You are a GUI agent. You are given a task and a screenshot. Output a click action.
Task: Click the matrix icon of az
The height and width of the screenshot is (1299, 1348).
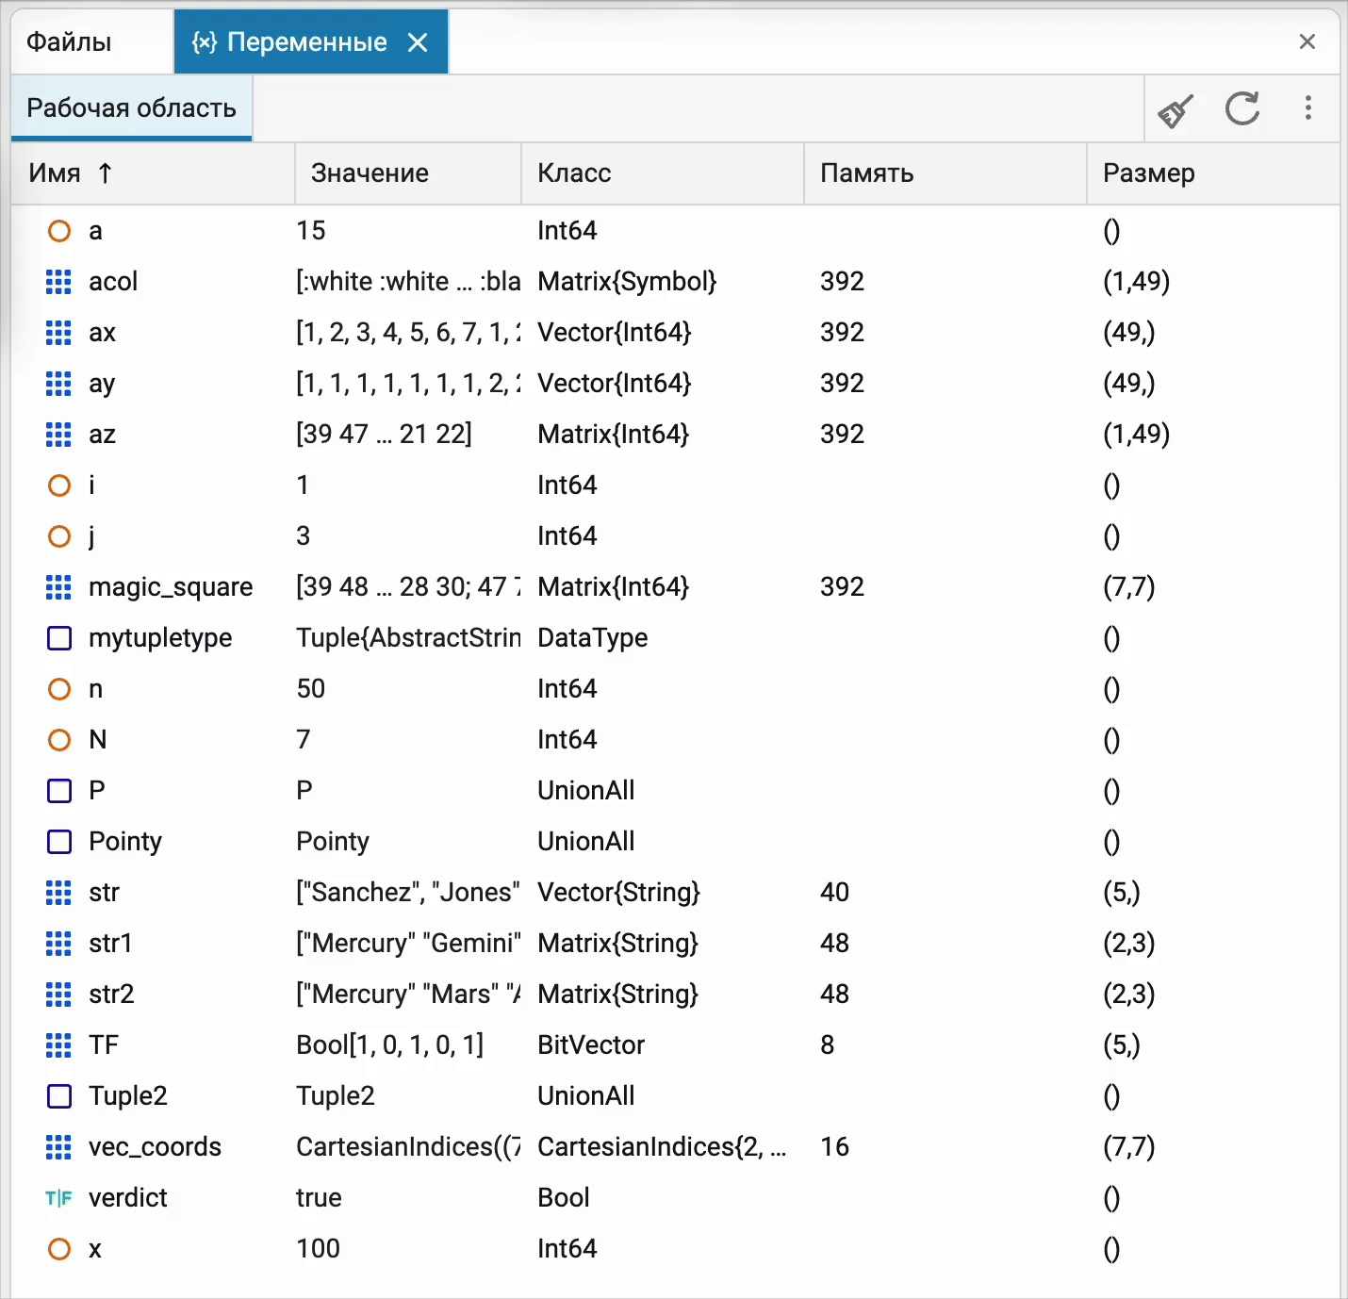(x=58, y=435)
